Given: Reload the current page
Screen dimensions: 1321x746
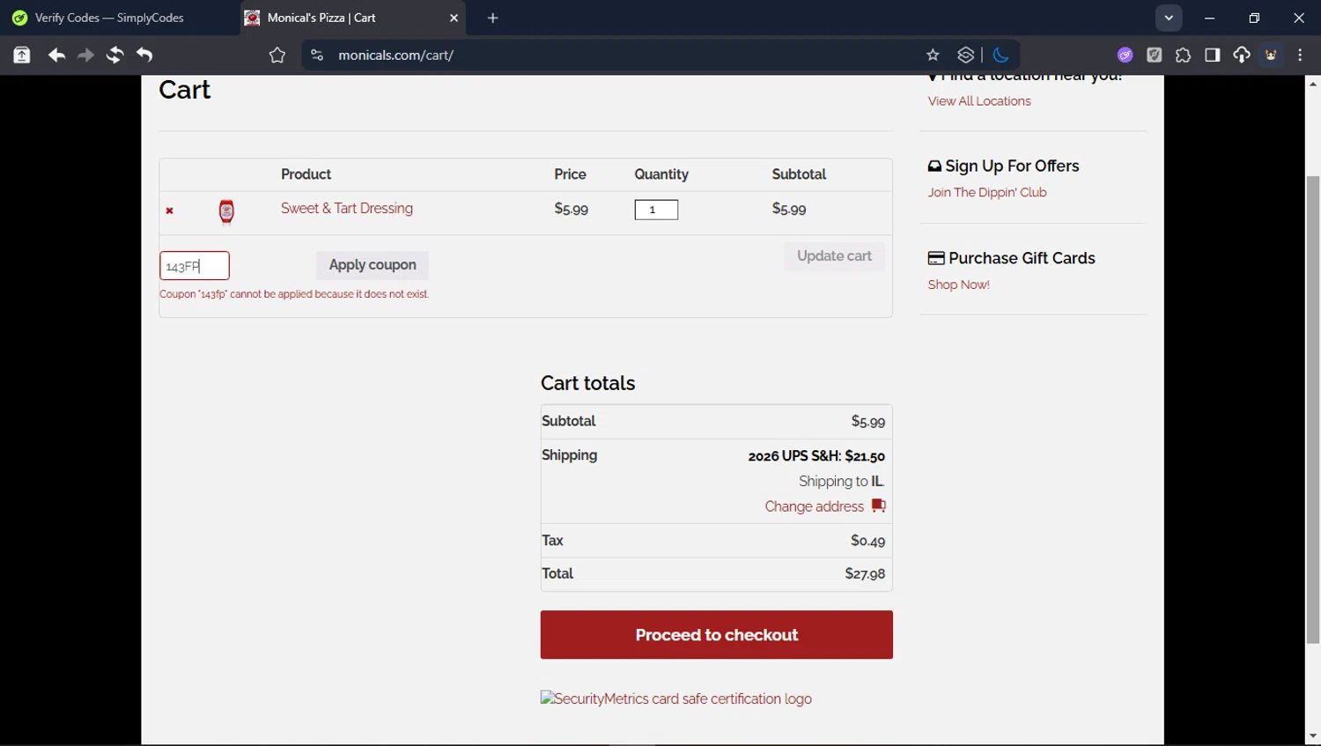Looking at the screenshot, I should click(x=114, y=55).
